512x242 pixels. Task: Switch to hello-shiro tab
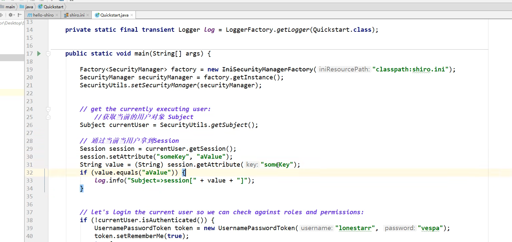43,15
